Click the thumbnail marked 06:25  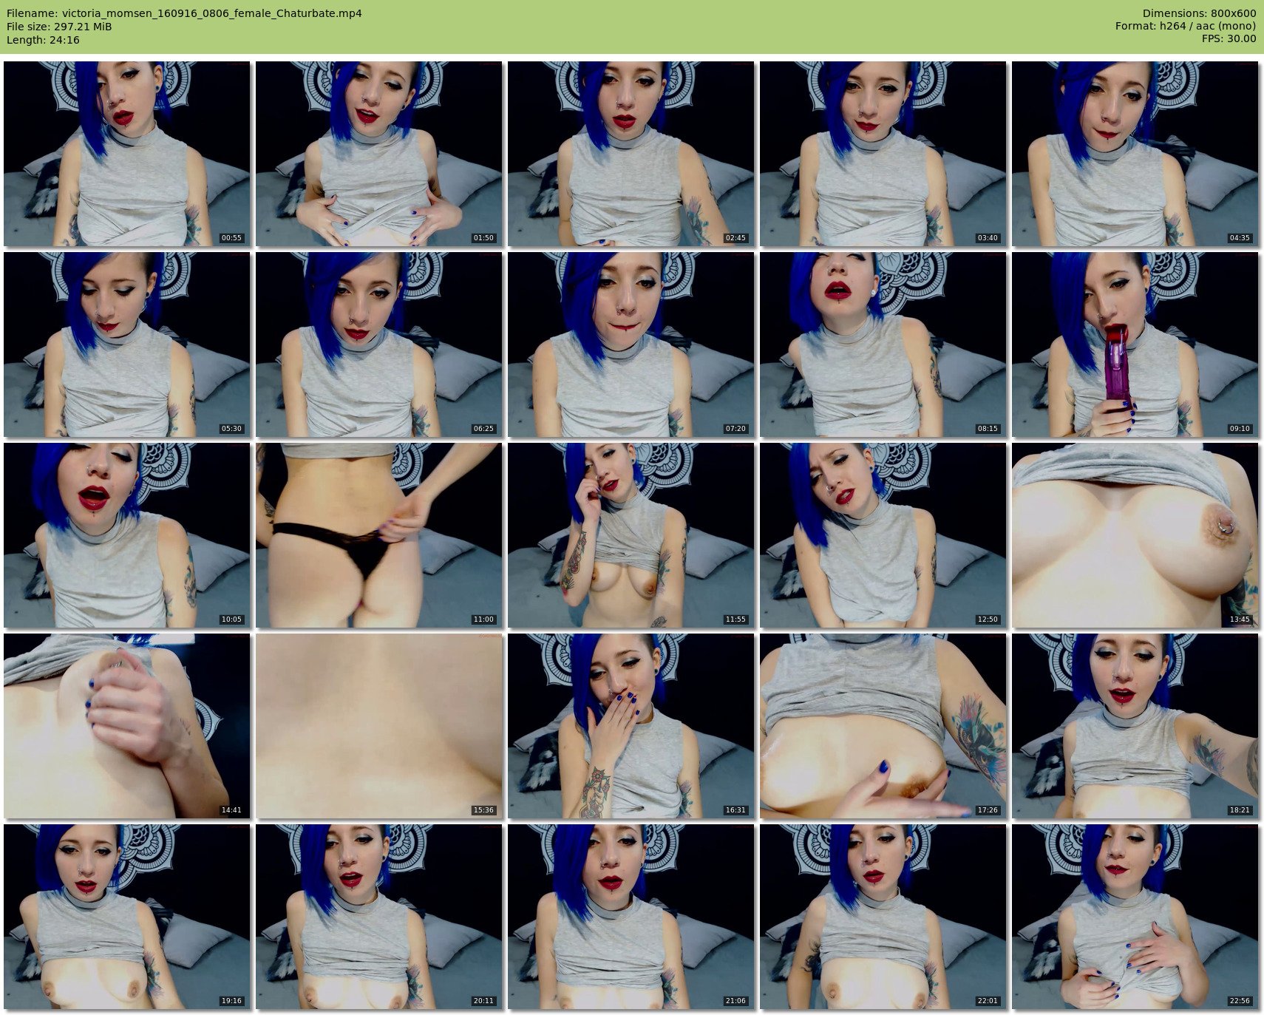378,344
